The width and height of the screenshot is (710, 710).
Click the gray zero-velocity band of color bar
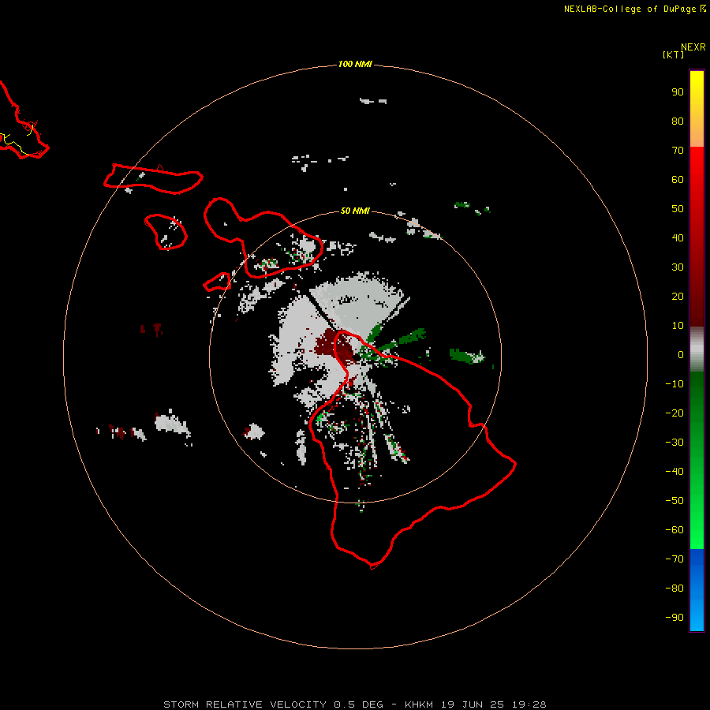coord(697,349)
